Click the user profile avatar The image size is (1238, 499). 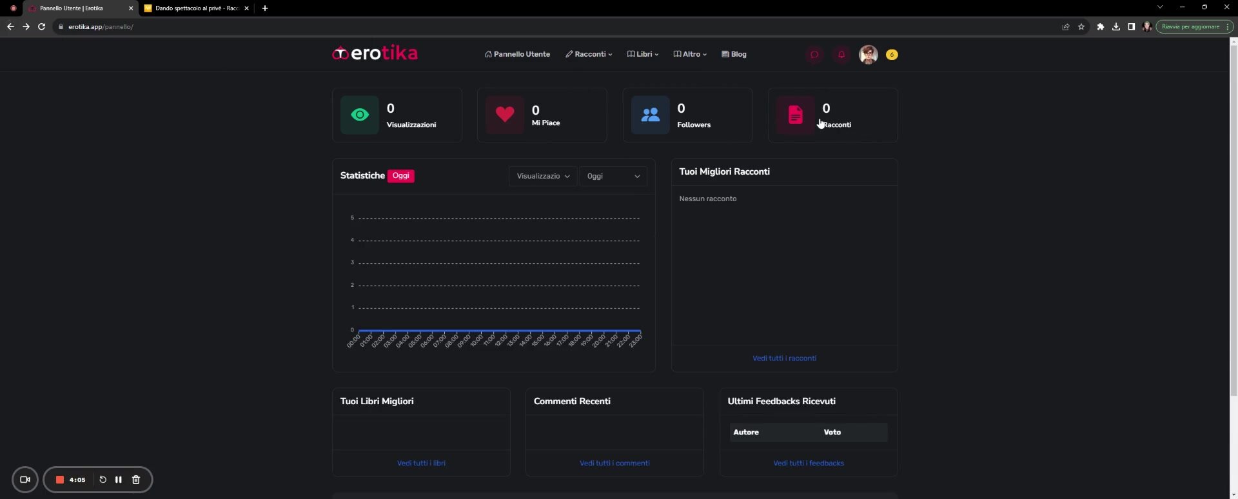(x=868, y=55)
